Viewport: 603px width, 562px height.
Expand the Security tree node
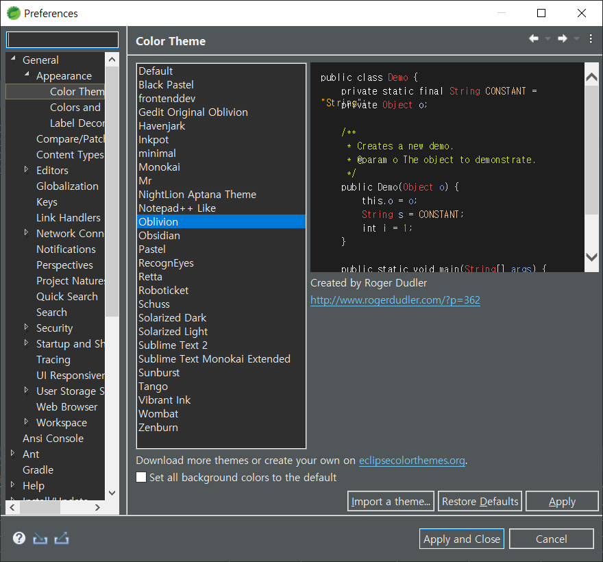26,327
